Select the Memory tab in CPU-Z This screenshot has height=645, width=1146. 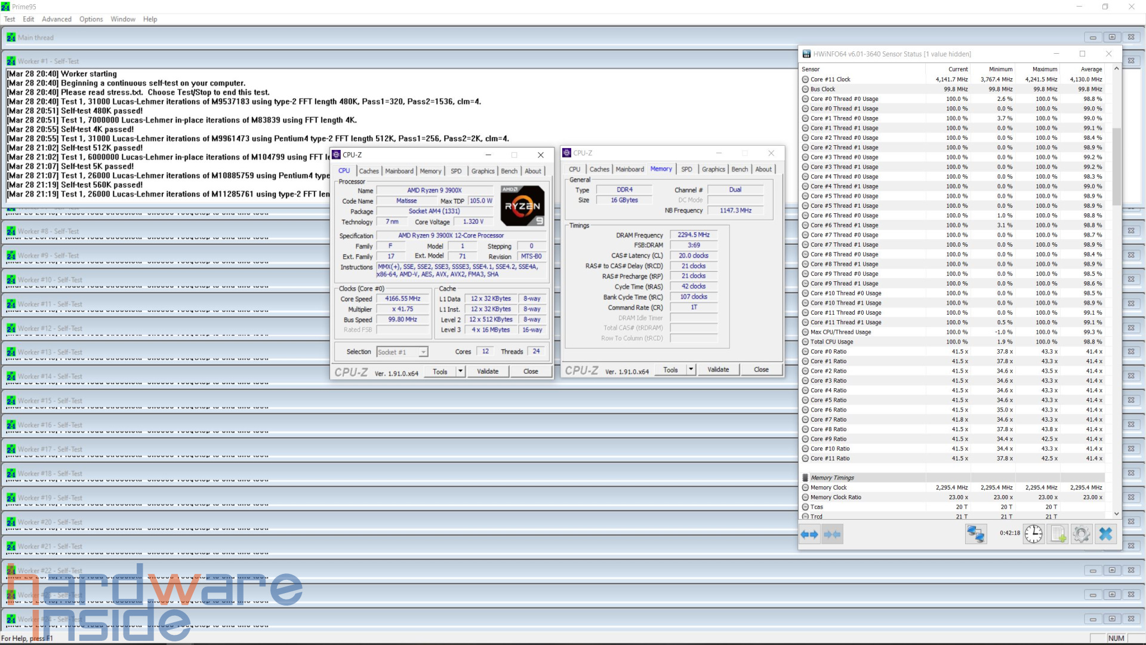click(429, 170)
